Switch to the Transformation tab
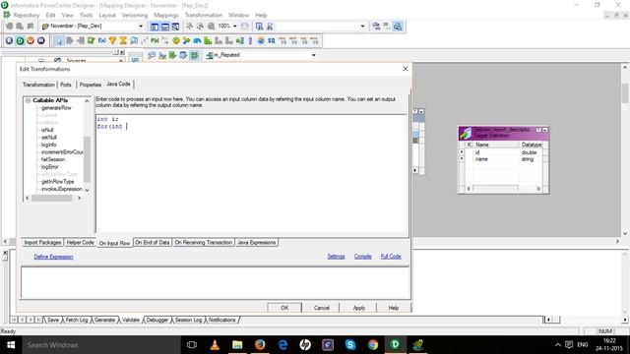This screenshot has width=630, height=354. click(38, 85)
